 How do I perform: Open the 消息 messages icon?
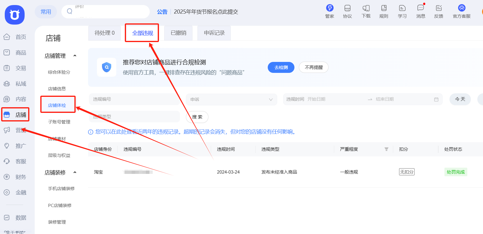point(421,11)
